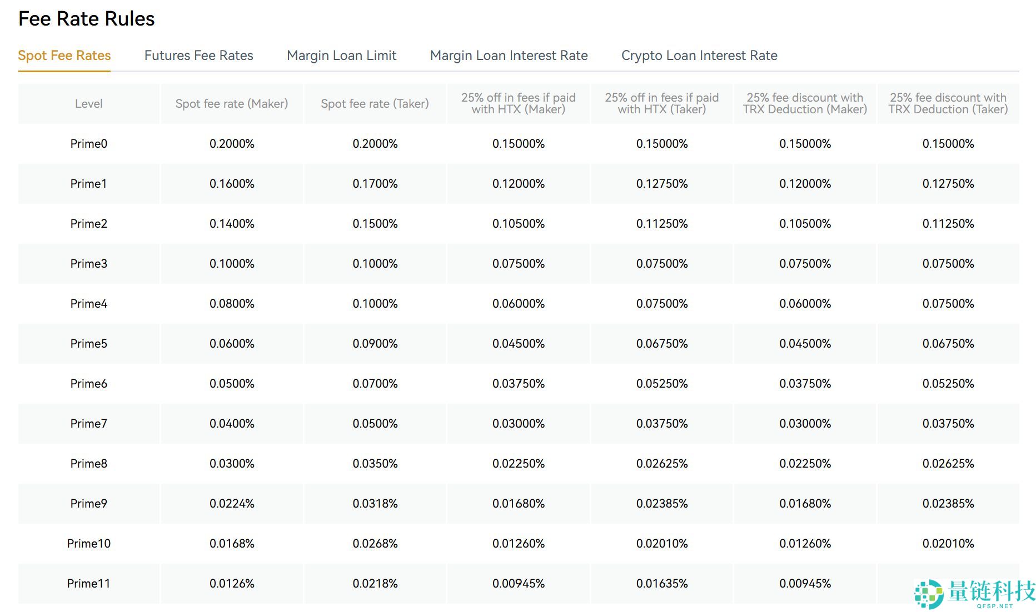The image size is (1036, 612).
Task: Select the TRX Deduction (Taker) header
Action: coord(948,104)
